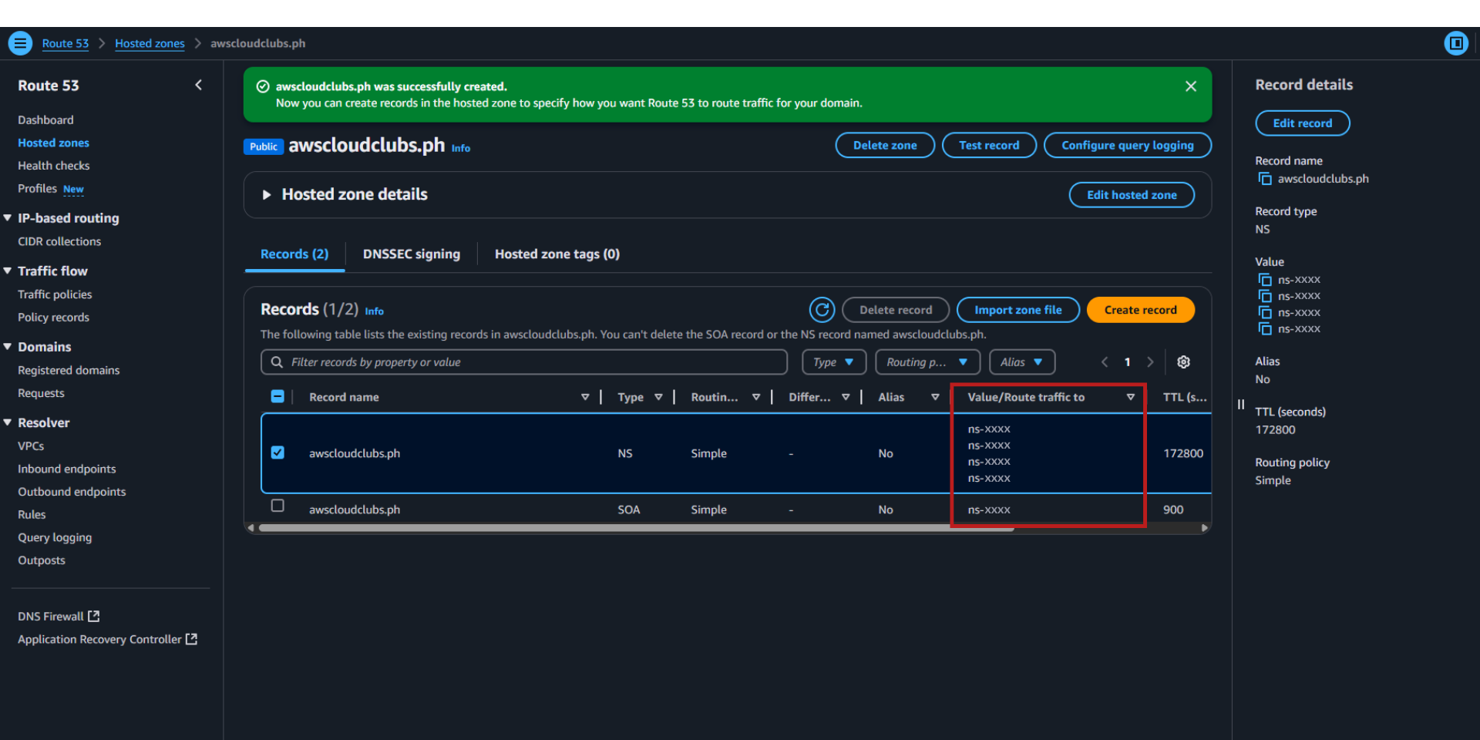Screen dimensions: 1480x740
Task: Open table preferences gear icon
Action: pyautogui.click(x=1184, y=362)
